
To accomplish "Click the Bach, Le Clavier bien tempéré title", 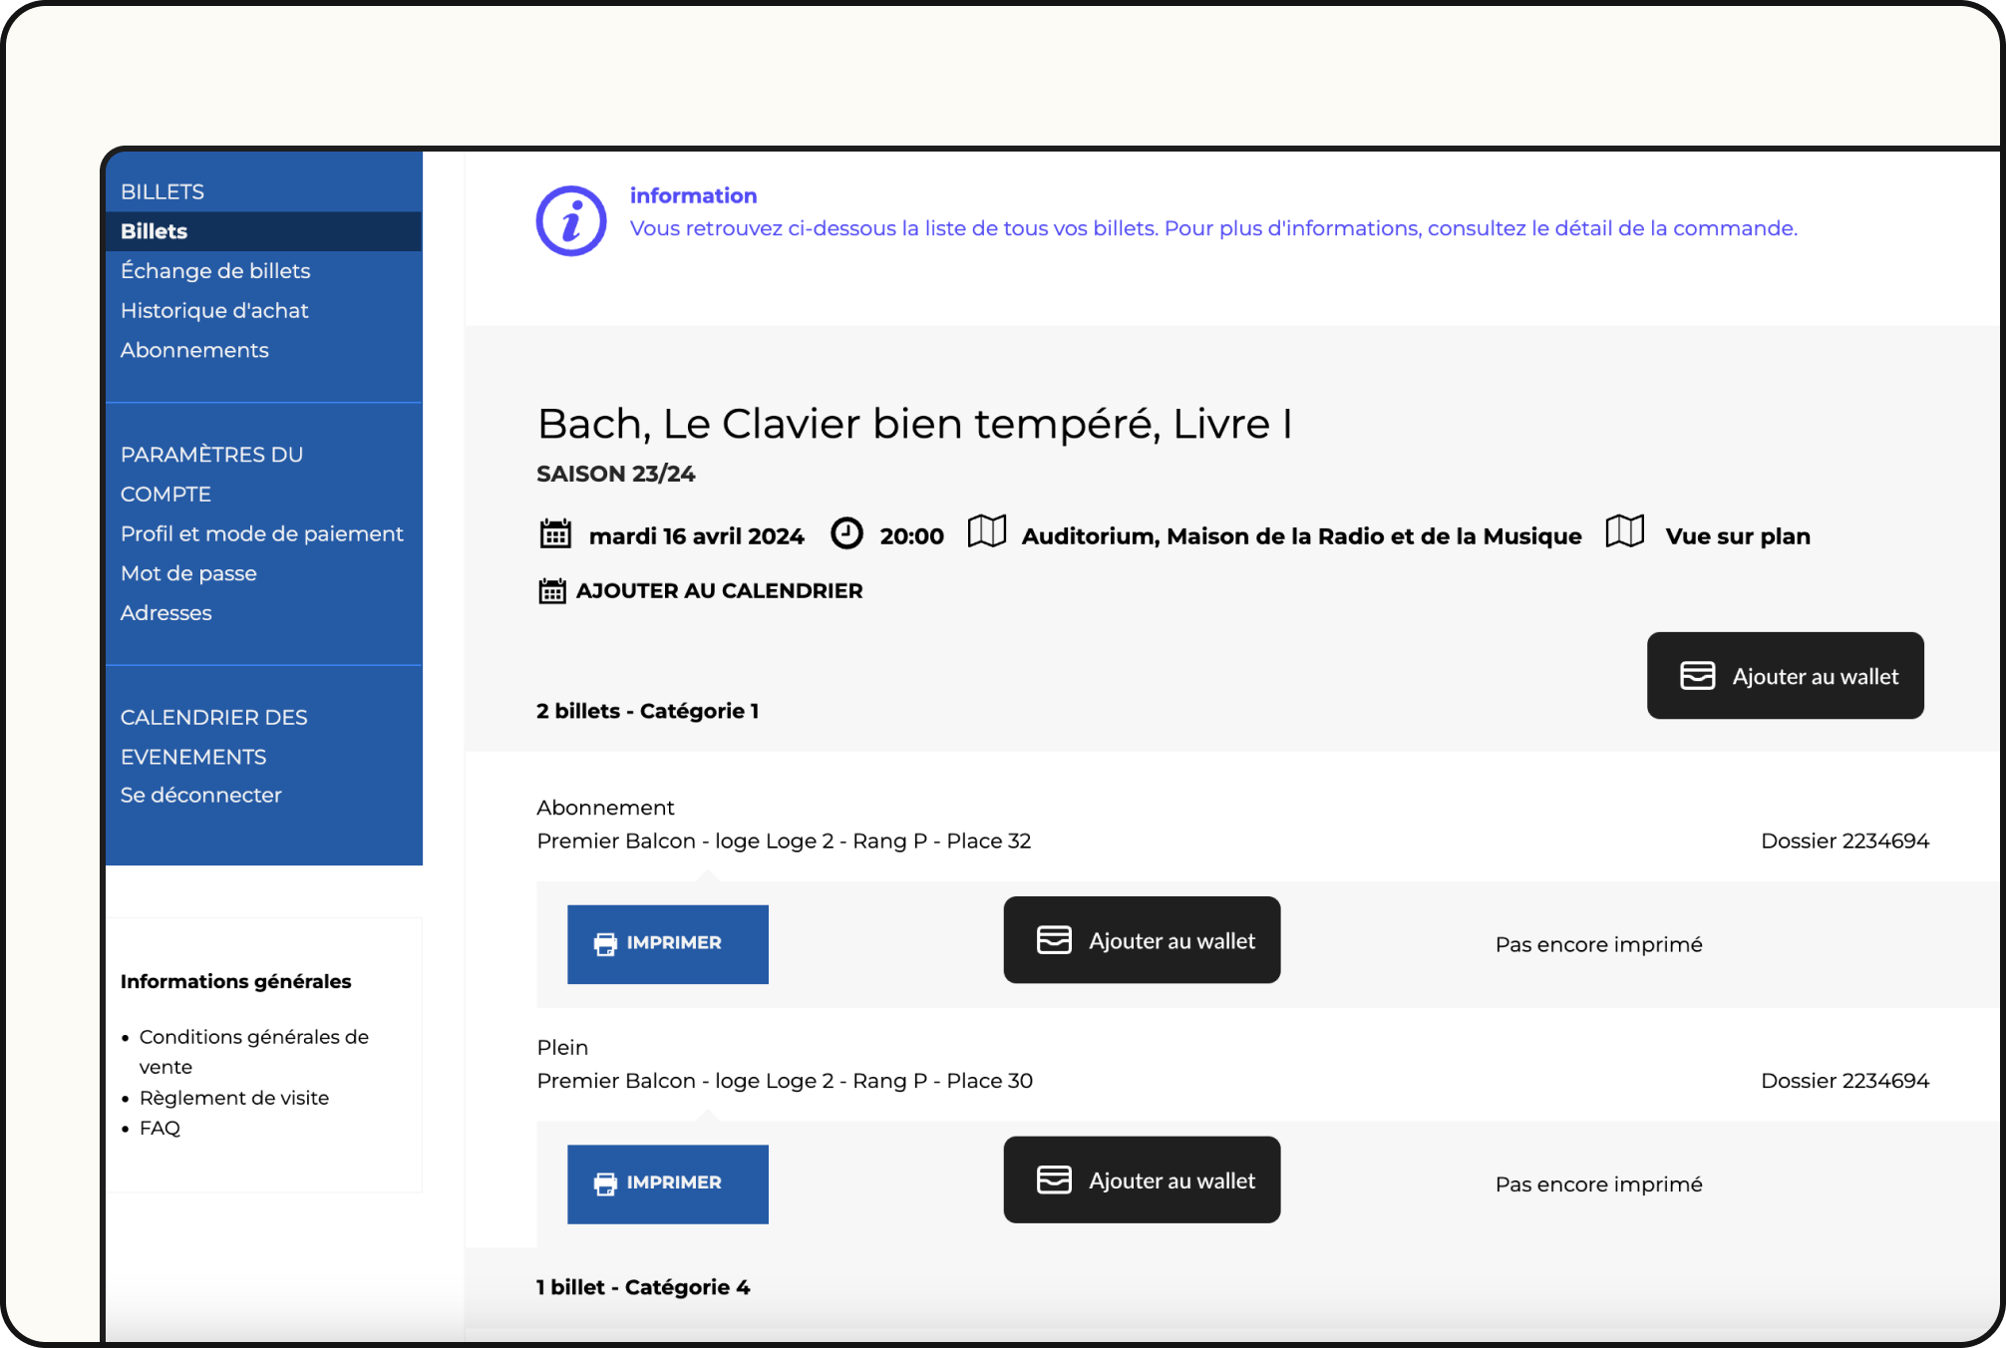I will click(914, 425).
